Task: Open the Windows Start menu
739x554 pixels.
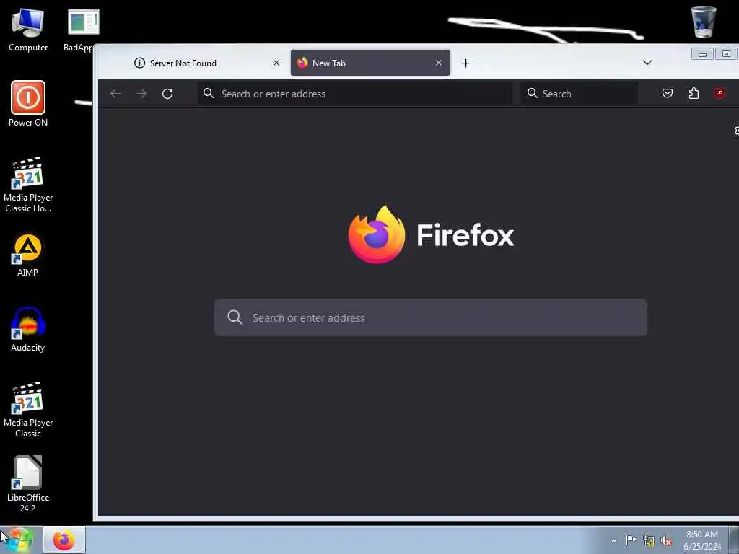Action: tap(19, 540)
